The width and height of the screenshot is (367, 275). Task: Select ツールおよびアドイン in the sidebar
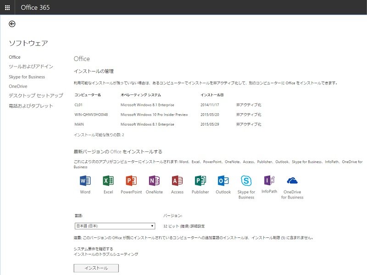(x=31, y=66)
